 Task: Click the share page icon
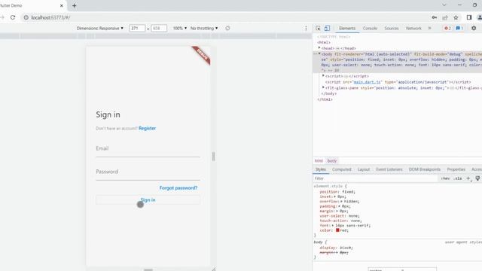pyautogui.click(x=445, y=17)
